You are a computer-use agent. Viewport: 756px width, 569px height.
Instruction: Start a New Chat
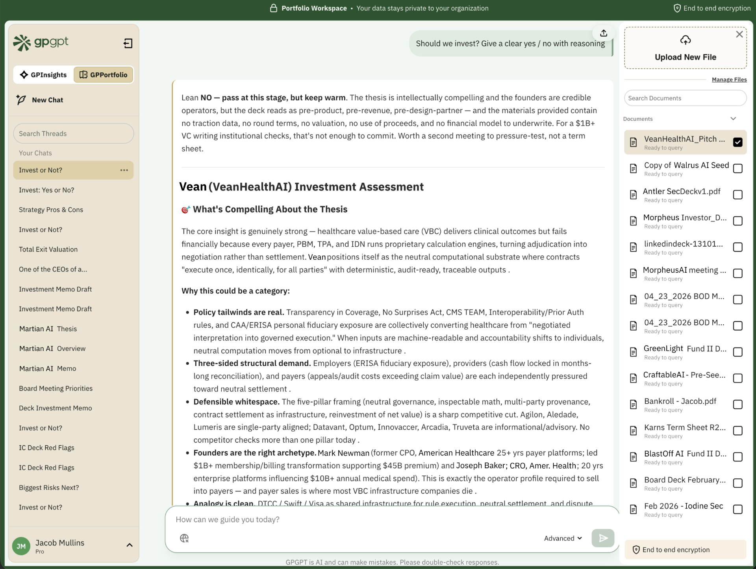point(40,100)
